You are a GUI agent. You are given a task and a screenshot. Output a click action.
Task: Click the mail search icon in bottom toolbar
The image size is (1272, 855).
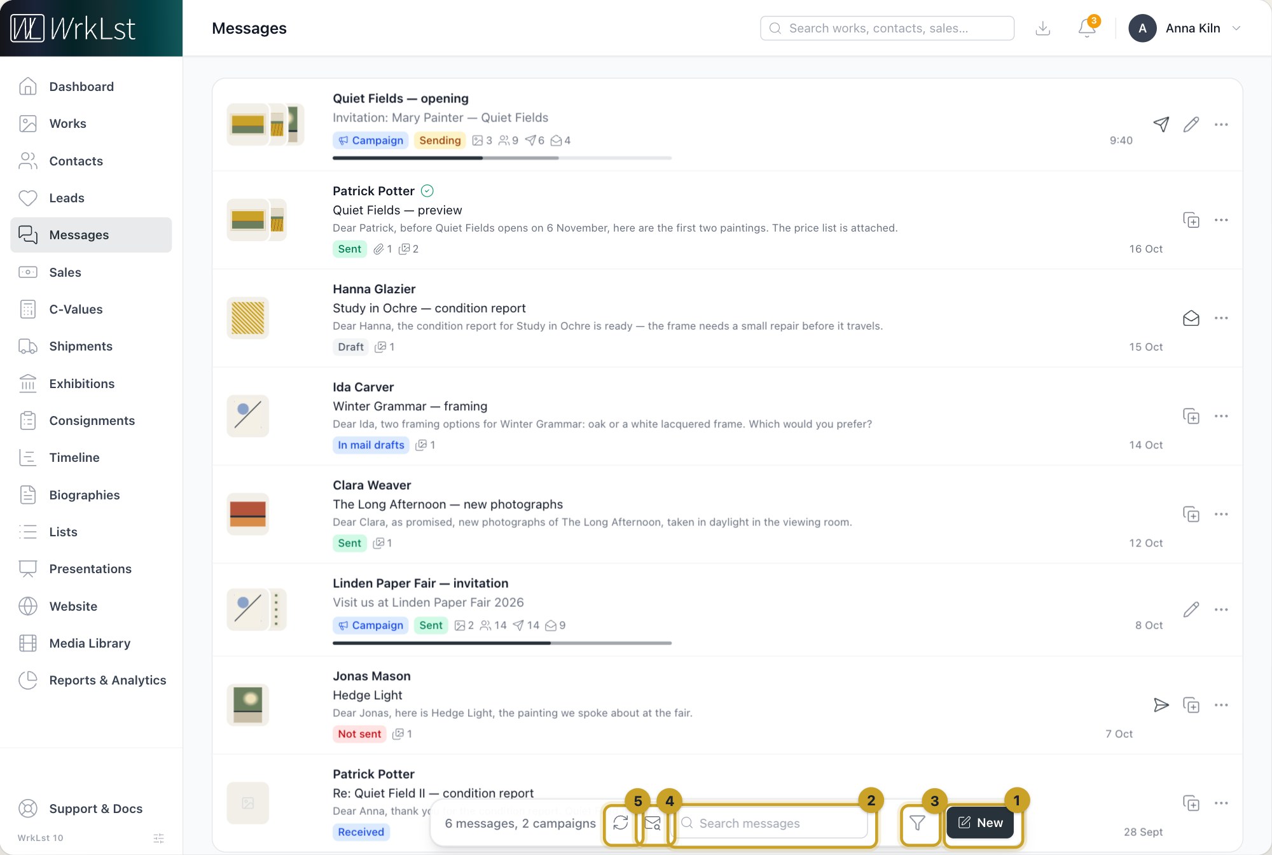(653, 823)
